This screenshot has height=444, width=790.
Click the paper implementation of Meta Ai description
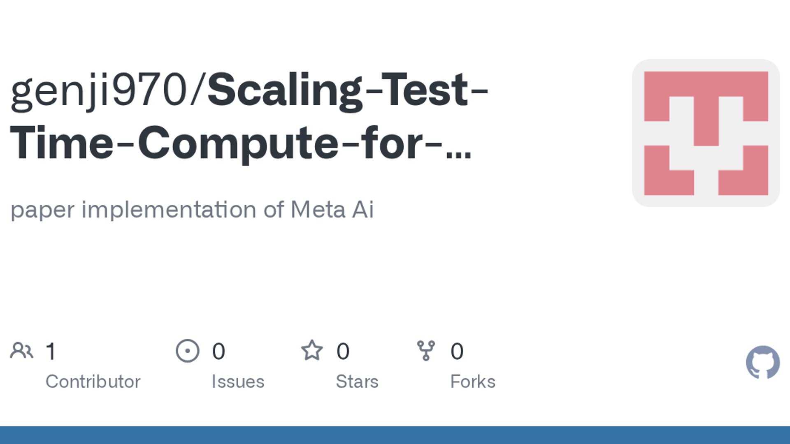tap(192, 210)
